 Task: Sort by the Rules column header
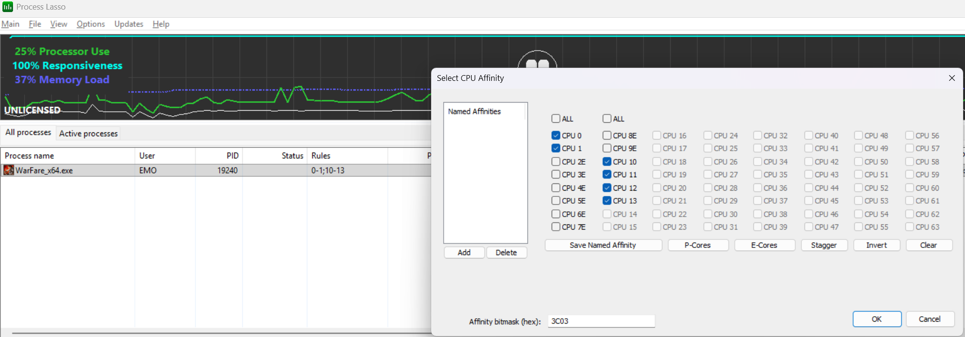pos(347,156)
